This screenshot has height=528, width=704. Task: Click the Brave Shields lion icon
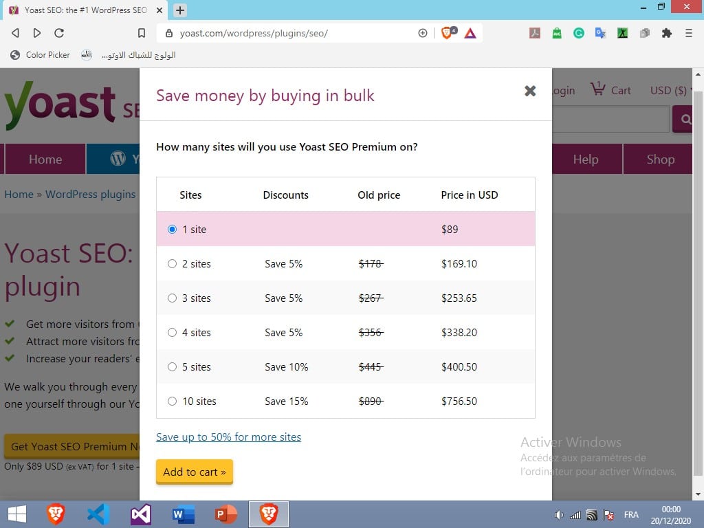[447, 33]
